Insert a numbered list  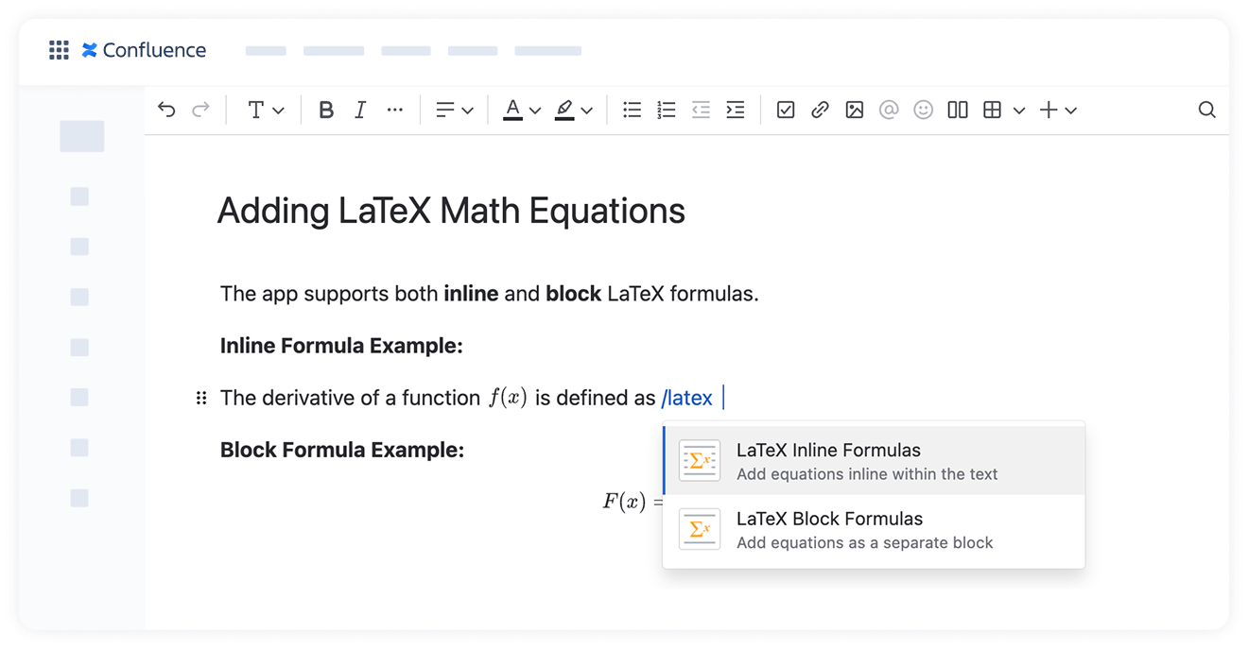(667, 110)
